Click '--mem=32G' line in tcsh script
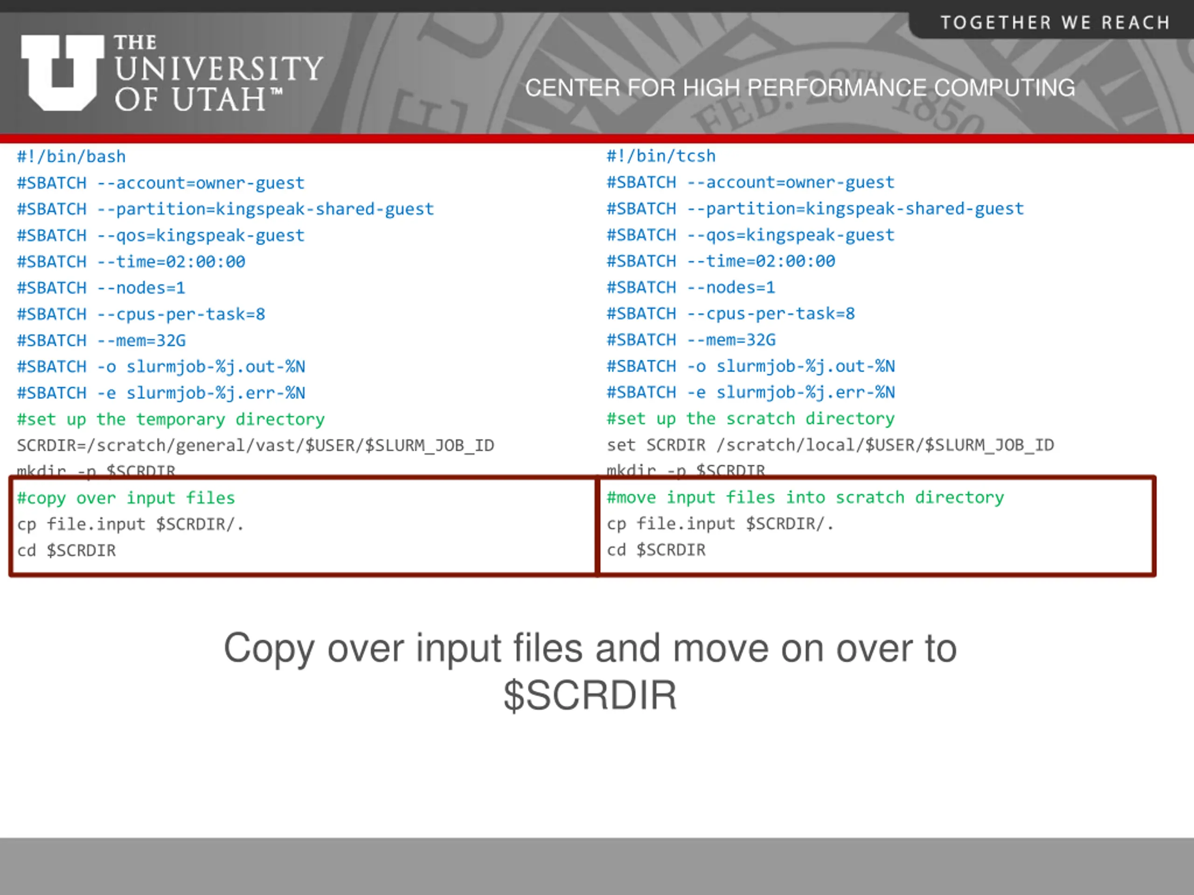 [x=692, y=340]
